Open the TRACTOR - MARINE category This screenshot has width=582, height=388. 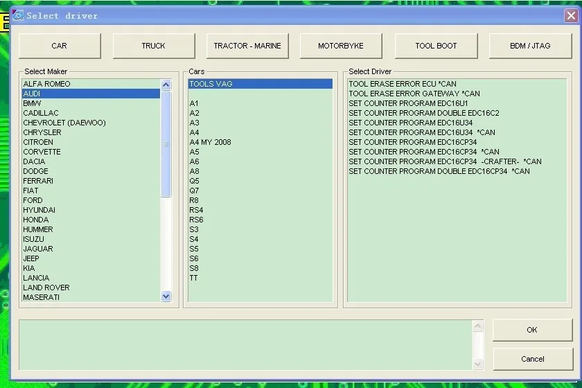(x=247, y=46)
